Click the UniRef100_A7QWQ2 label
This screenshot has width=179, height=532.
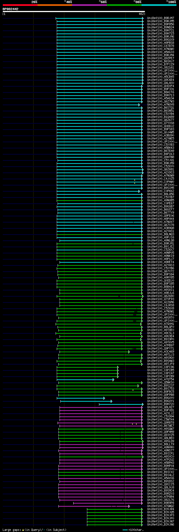(161, 506)
